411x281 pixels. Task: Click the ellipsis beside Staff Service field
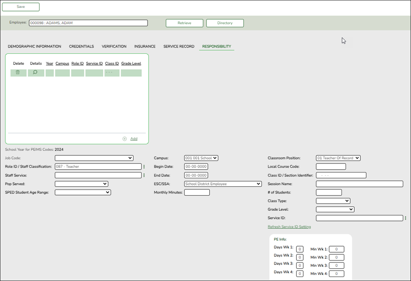(144, 175)
